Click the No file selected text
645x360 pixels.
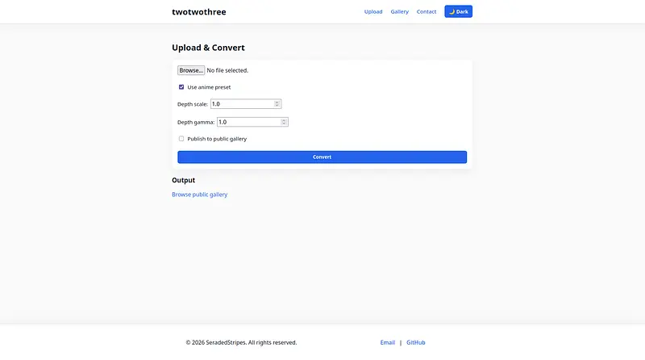click(x=227, y=70)
